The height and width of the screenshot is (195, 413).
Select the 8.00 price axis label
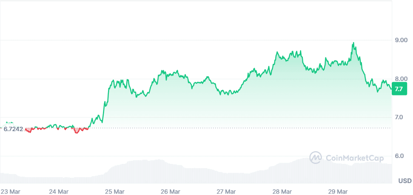click(401, 79)
